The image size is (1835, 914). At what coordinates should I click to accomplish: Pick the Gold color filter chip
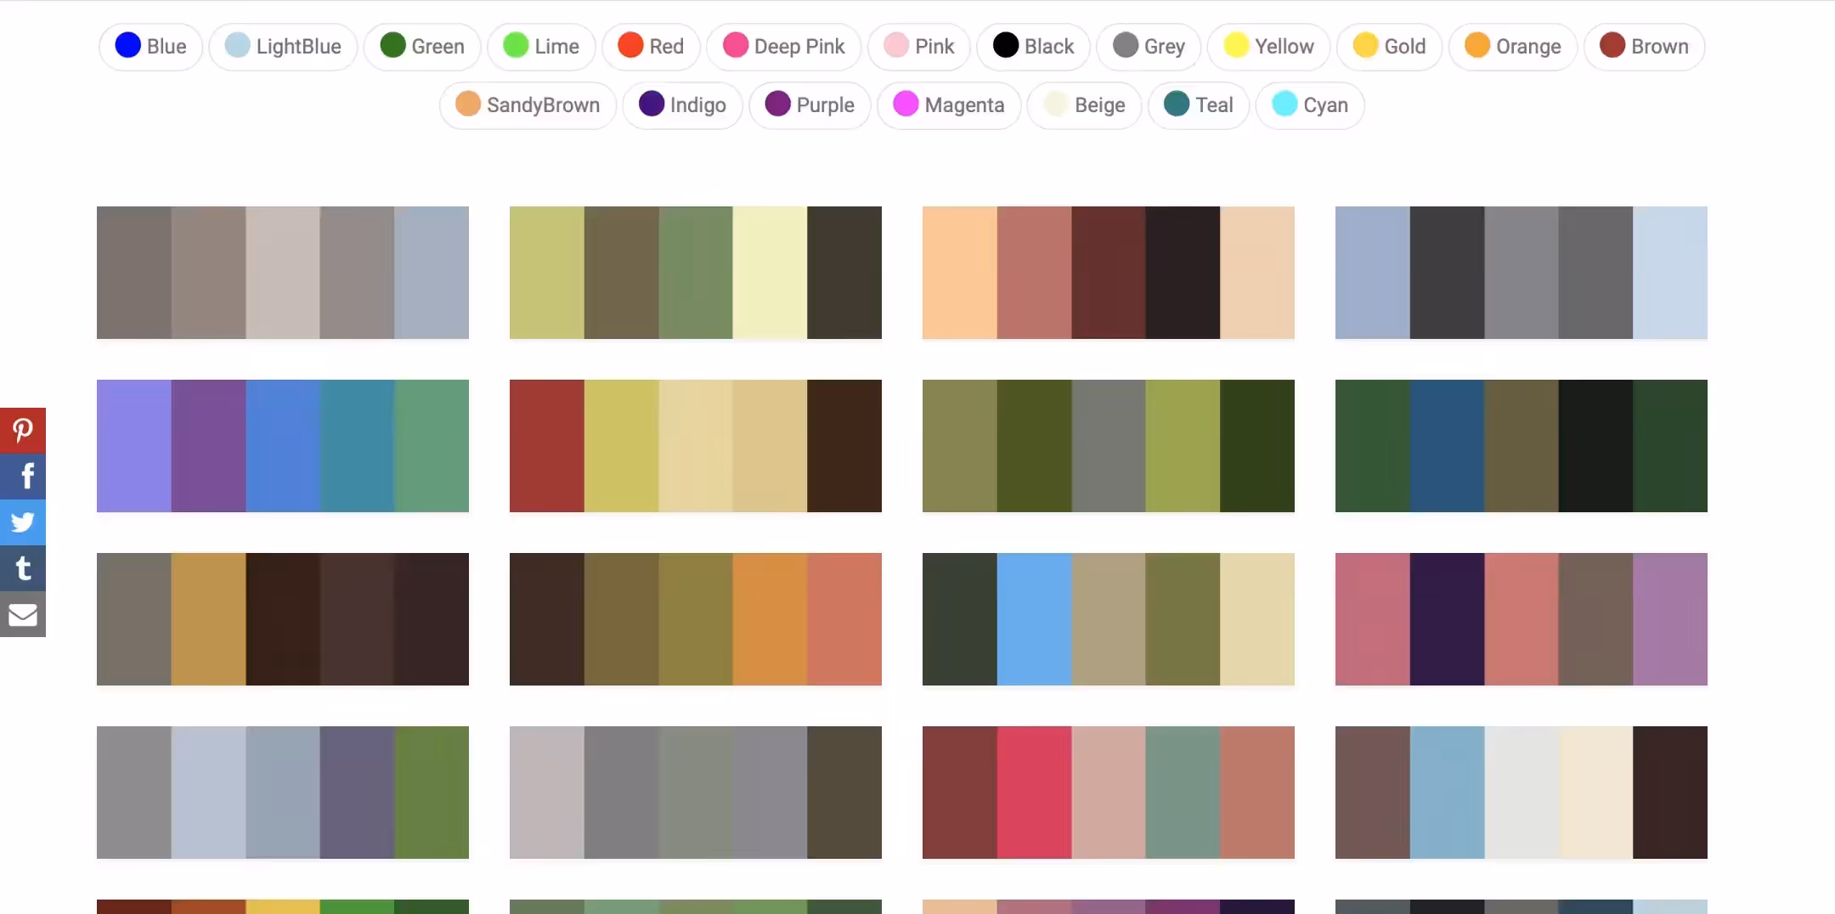[1389, 47]
